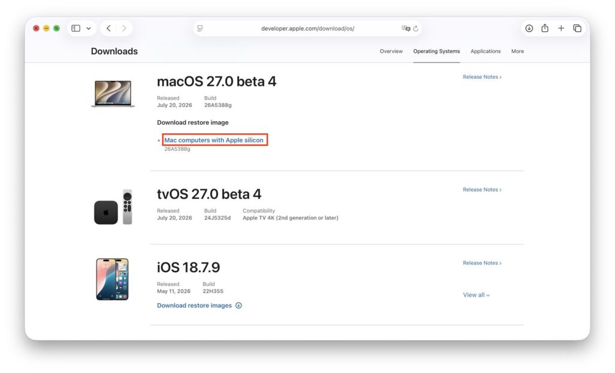The height and width of the screenshot is (373, 615).
Task: Click the macOS 27.0 beta 4 heading
Action: tap(216, 82)
